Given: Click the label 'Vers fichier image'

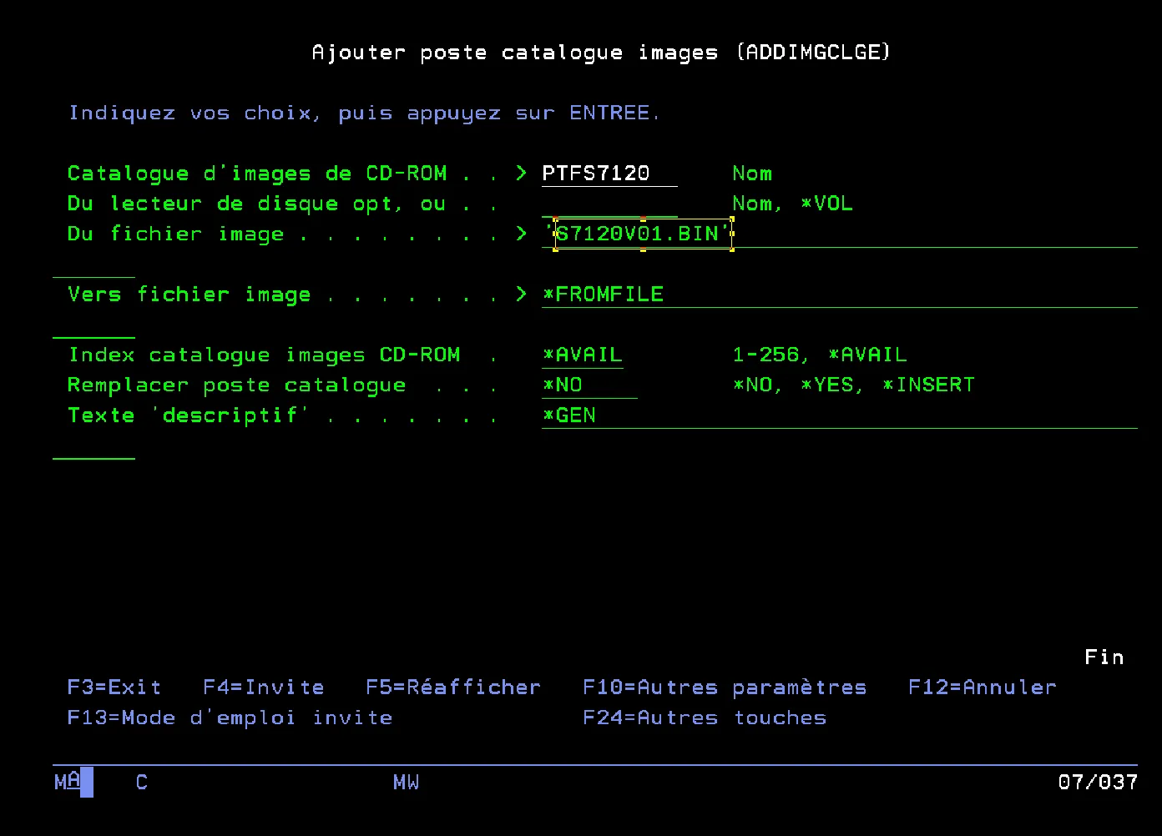Looking at the screenshot, I should 189,295.
